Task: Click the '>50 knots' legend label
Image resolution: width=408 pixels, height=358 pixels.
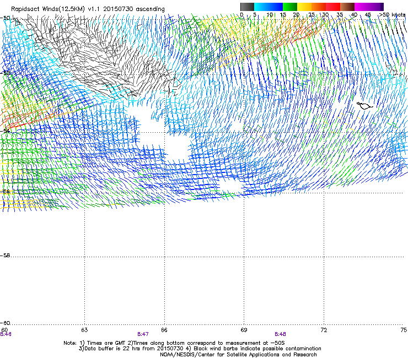Action: pyautogui.click(x=393, y=15)
